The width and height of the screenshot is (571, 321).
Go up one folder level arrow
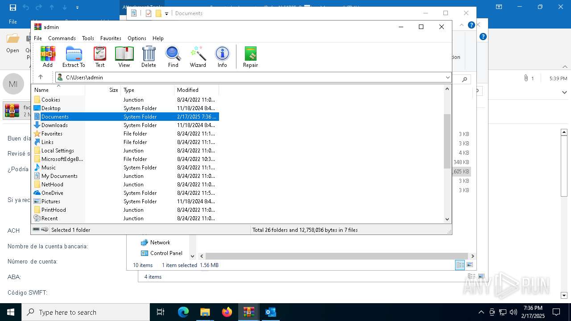pyautogui.click(x=41, y=77)
